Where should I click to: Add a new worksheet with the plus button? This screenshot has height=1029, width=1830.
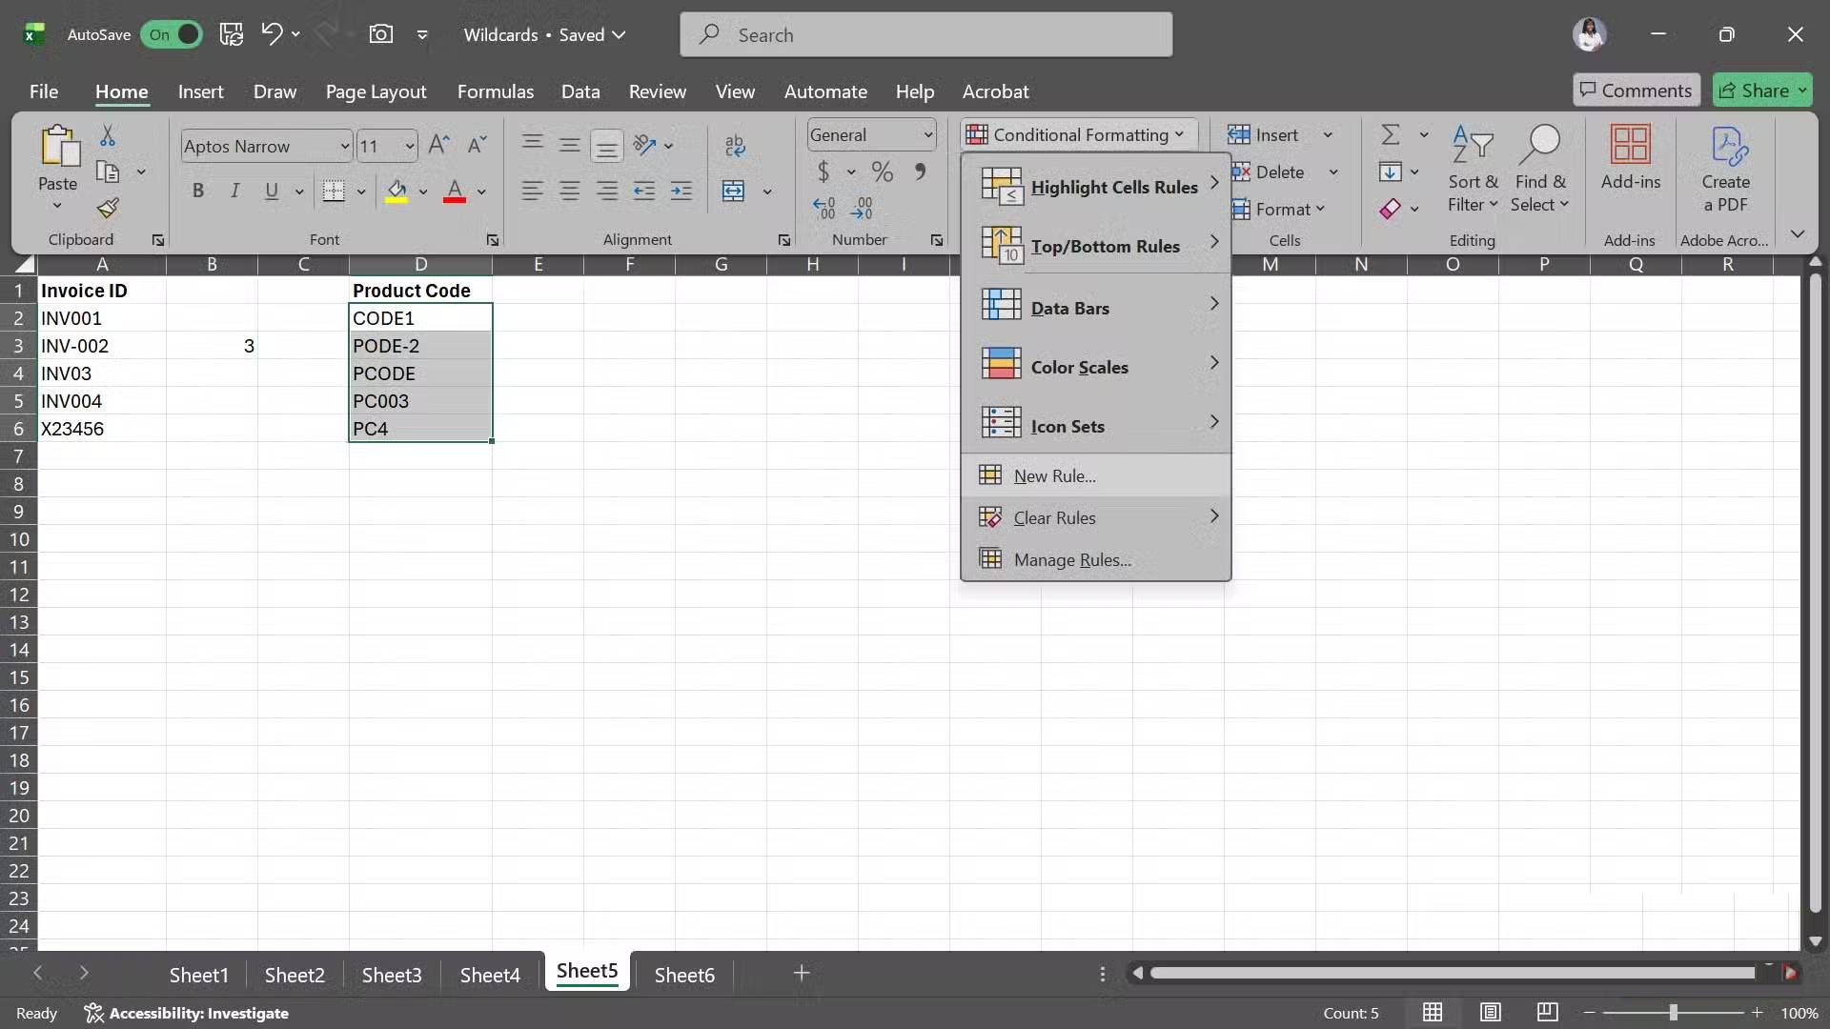[x=802, y=974]
